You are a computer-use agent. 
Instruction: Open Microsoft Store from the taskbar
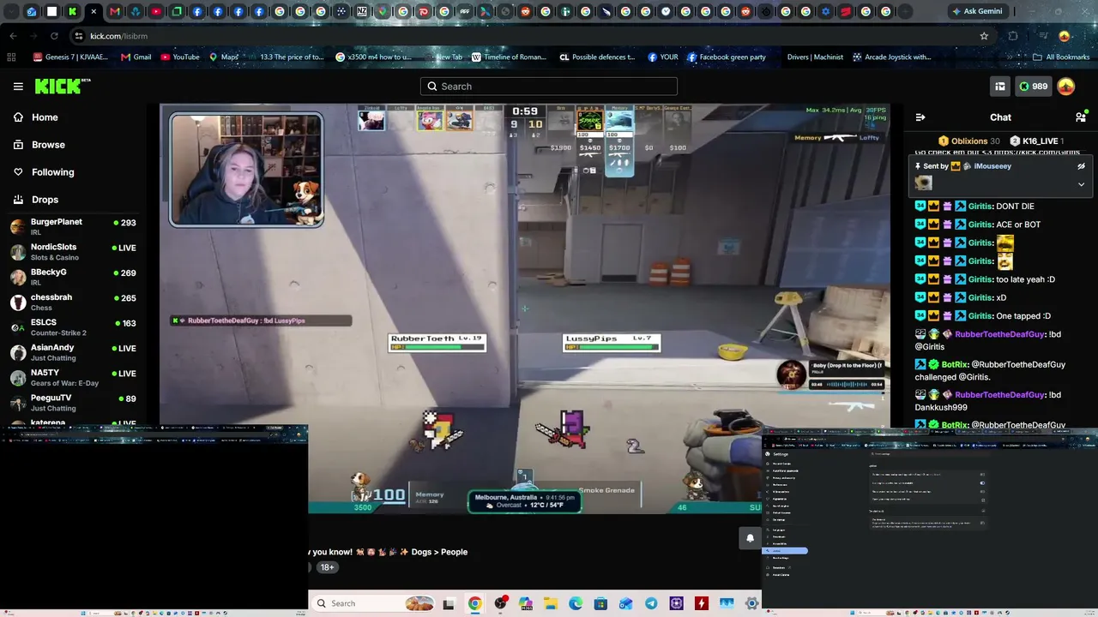tap(600, 603)
